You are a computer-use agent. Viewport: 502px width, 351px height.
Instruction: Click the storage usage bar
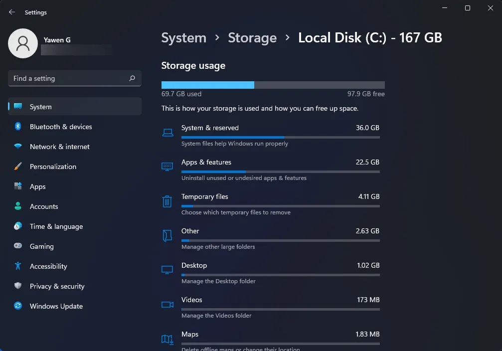pos(272,84)
